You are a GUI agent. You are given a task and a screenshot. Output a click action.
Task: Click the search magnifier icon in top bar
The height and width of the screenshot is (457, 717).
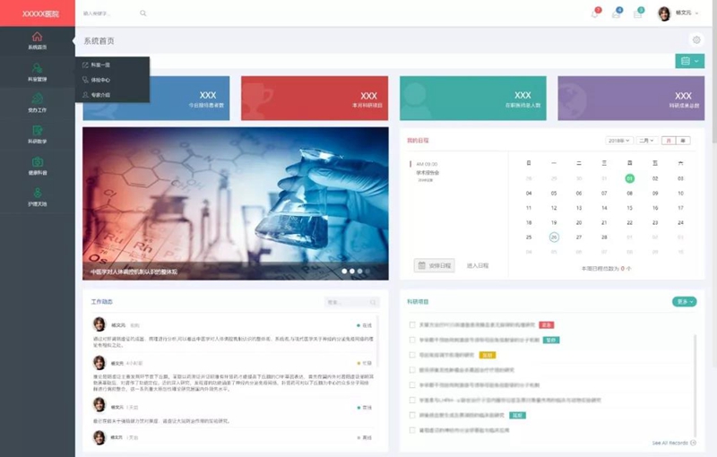click(x=143, y=13)
